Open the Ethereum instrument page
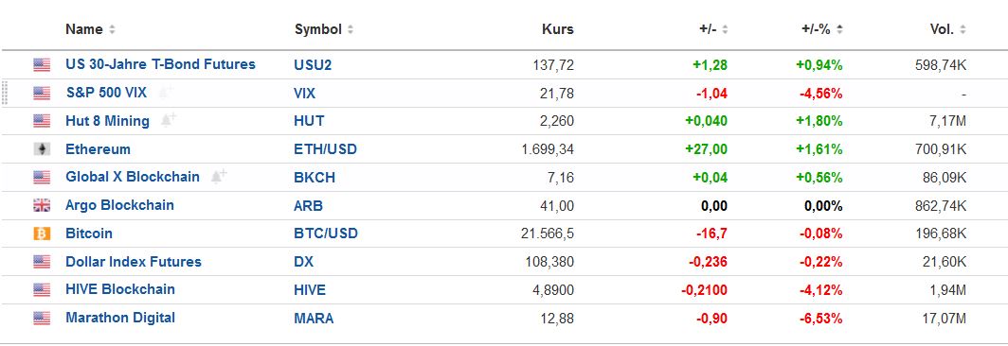 [98, 149]
